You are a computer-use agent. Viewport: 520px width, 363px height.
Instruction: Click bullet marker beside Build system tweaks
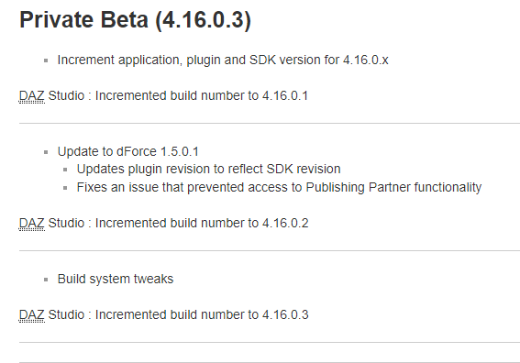pyautogui.click(x=46, y=280)
